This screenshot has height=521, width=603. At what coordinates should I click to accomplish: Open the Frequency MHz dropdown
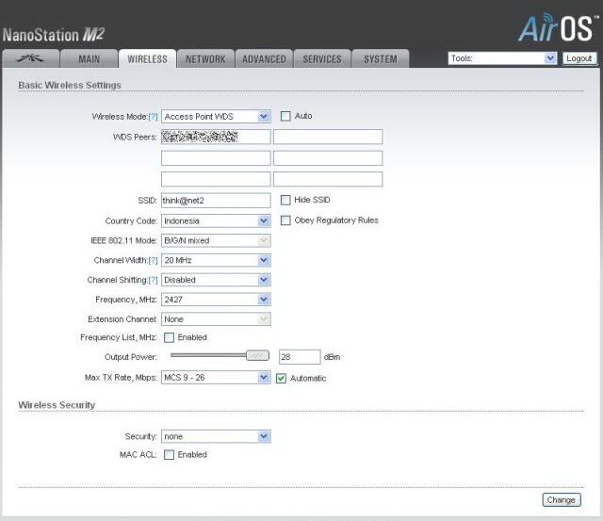pos(216,300)
